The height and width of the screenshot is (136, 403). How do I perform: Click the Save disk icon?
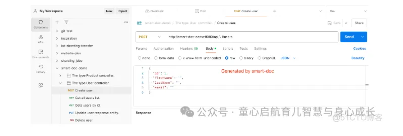point(330,23)
